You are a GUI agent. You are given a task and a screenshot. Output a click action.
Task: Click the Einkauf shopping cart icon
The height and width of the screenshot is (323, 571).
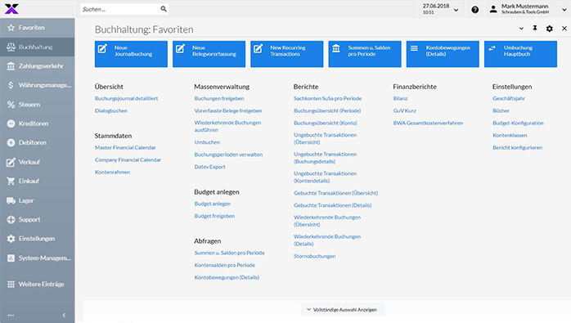11,181
